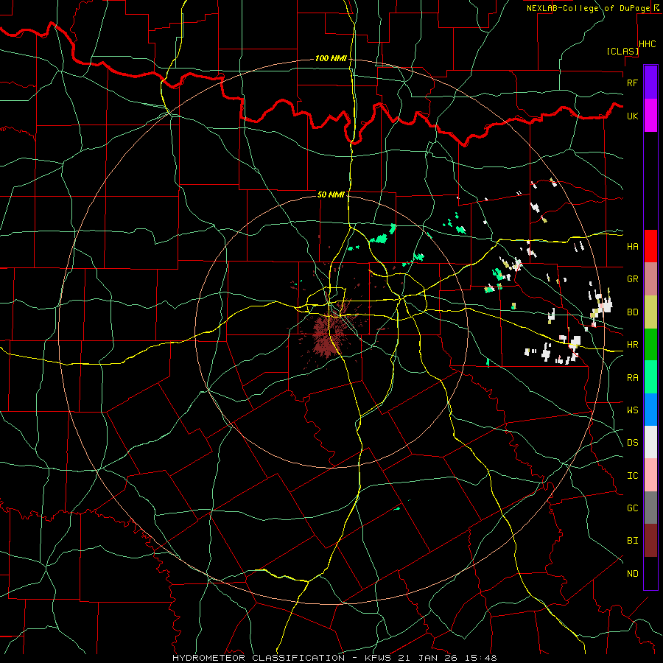Click the DS legend label
Viewport: 663px width, 663px height.
pyautogui.click(x=632, y=443)
